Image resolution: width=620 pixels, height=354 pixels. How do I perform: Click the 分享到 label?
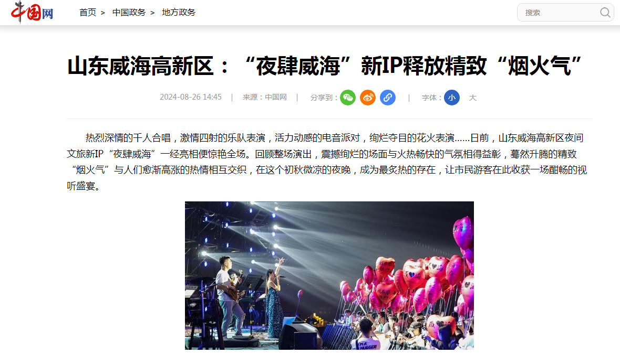[x=324, y=98]
